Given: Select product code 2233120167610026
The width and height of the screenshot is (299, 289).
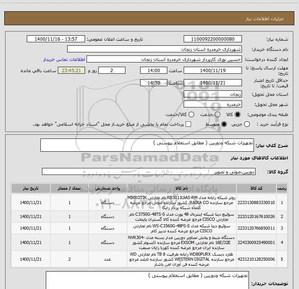Looking at the screenshot, I should (256, 216).
